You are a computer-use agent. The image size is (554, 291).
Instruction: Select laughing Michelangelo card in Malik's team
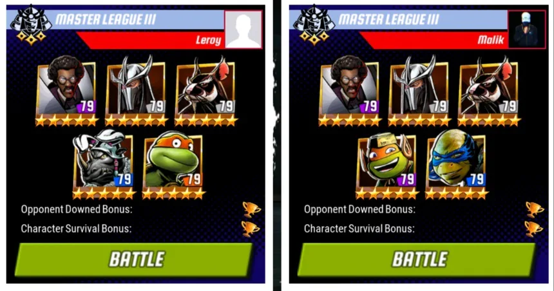coord(387,164)
